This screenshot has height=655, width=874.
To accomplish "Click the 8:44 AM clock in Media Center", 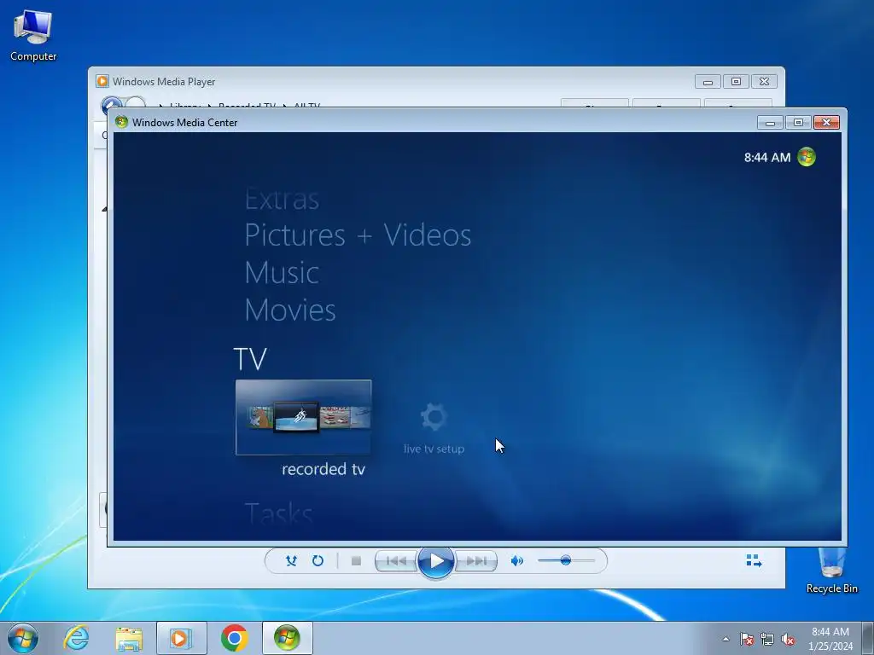I will (767, 158).
